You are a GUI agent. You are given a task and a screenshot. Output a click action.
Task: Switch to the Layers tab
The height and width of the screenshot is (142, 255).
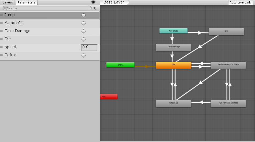point(8,2)
